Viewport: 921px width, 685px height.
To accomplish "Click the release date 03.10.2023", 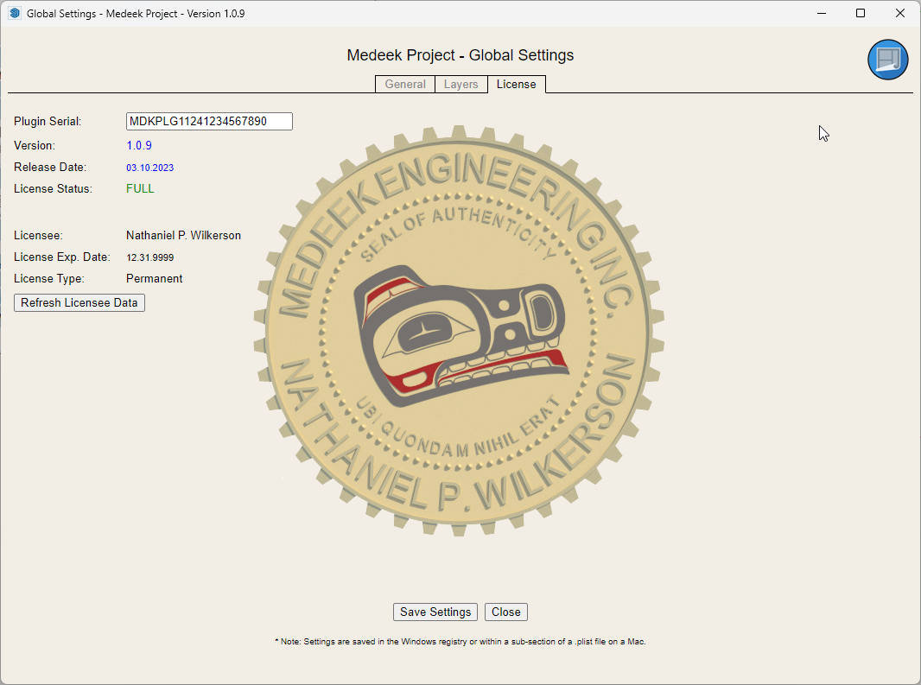I will coord(149,168).
